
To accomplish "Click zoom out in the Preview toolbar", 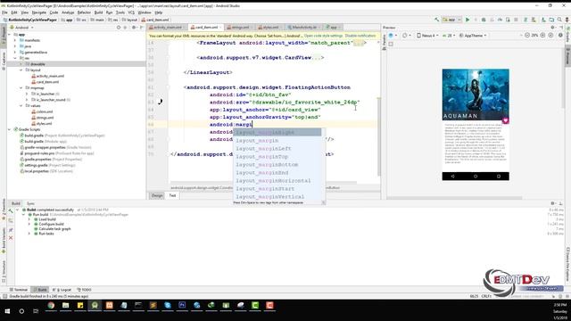I will 527,36.
